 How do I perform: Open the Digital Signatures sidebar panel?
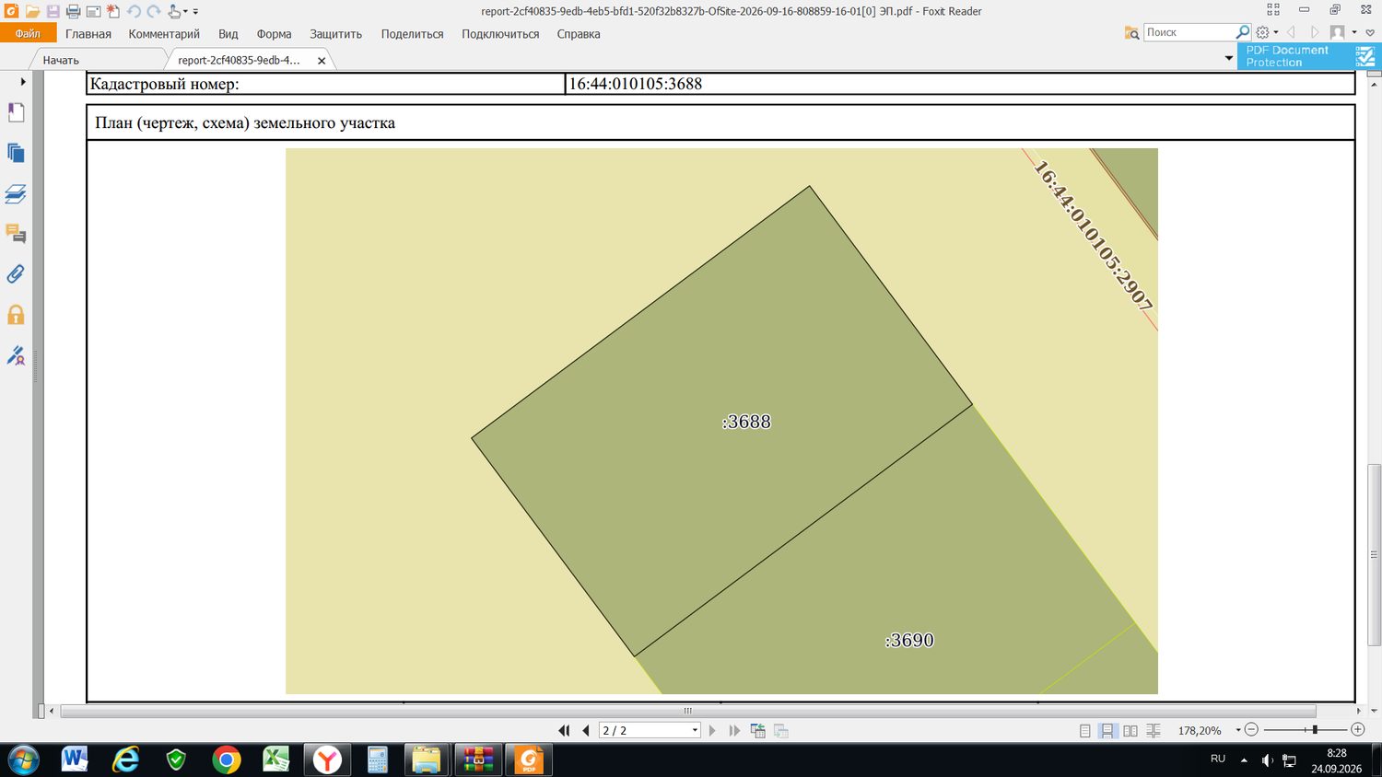click(x=16, y=355)
